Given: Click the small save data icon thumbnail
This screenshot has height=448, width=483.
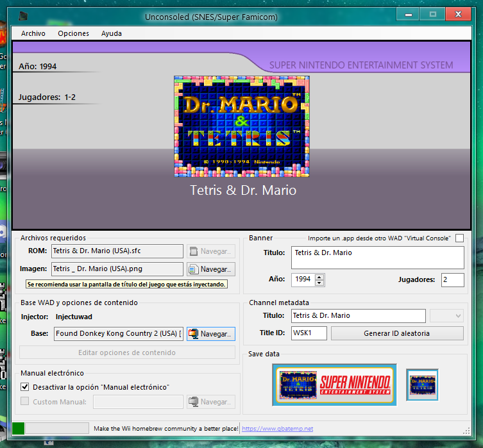Looking at the screenshot, I should tap(422, 385).
